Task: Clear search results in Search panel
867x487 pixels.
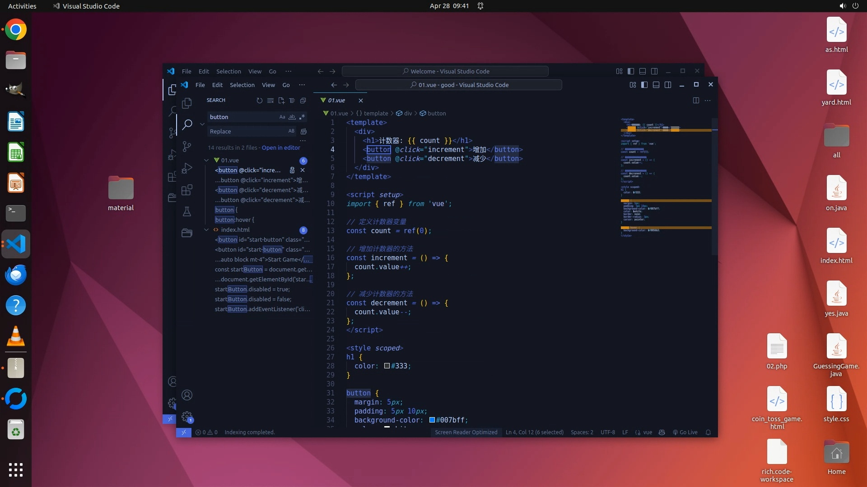Action: [270, 101]
